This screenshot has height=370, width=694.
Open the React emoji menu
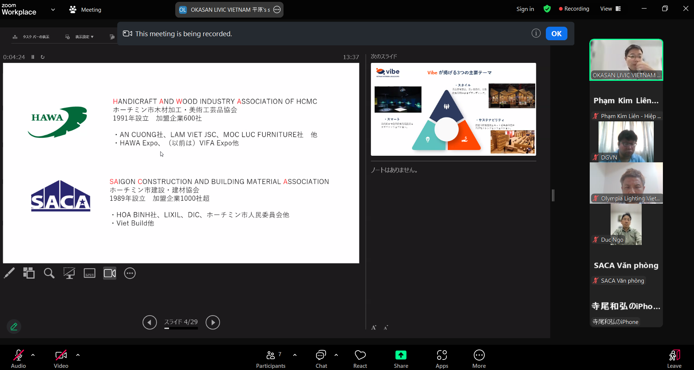[360, 359]
